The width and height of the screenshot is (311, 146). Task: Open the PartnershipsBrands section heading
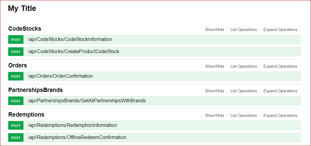pos(35,90)
